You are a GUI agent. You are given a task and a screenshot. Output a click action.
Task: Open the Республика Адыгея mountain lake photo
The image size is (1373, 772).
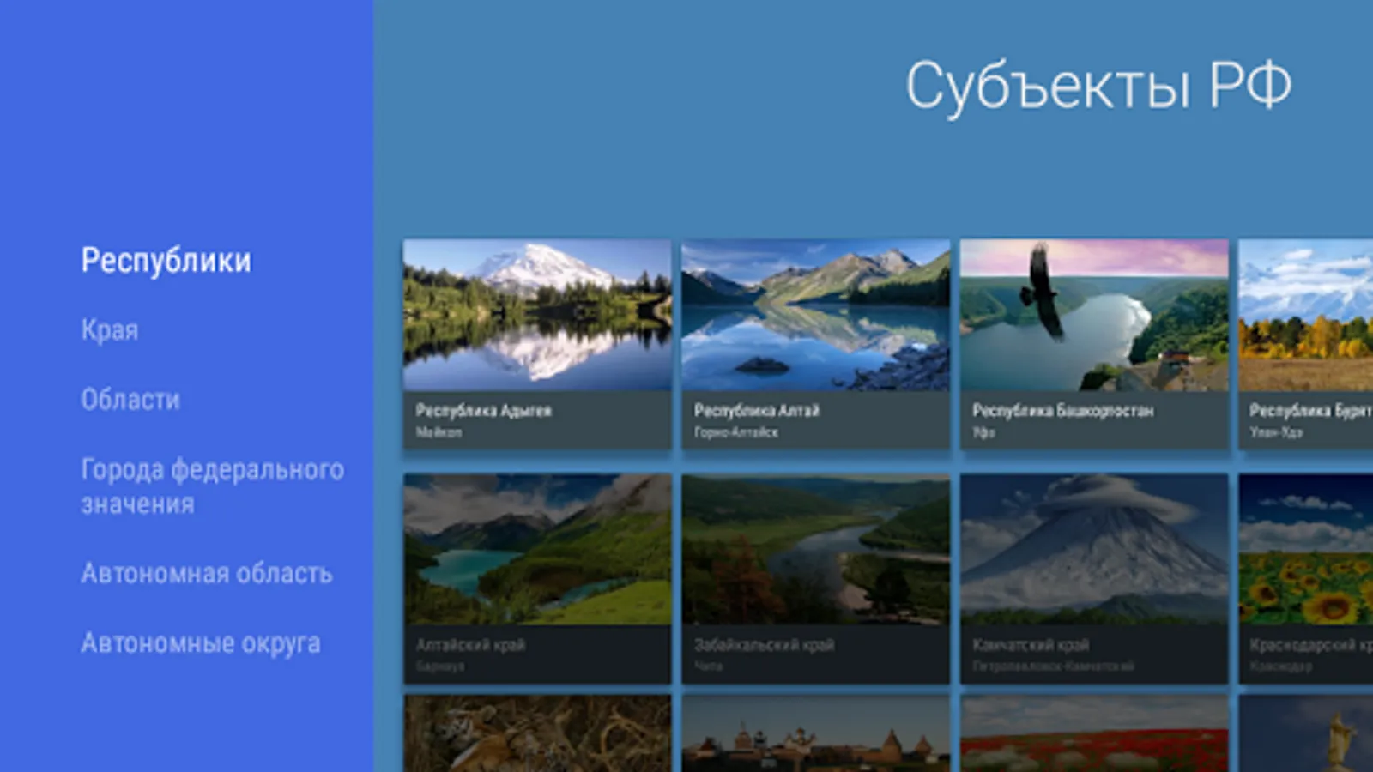tap(537, 315)
